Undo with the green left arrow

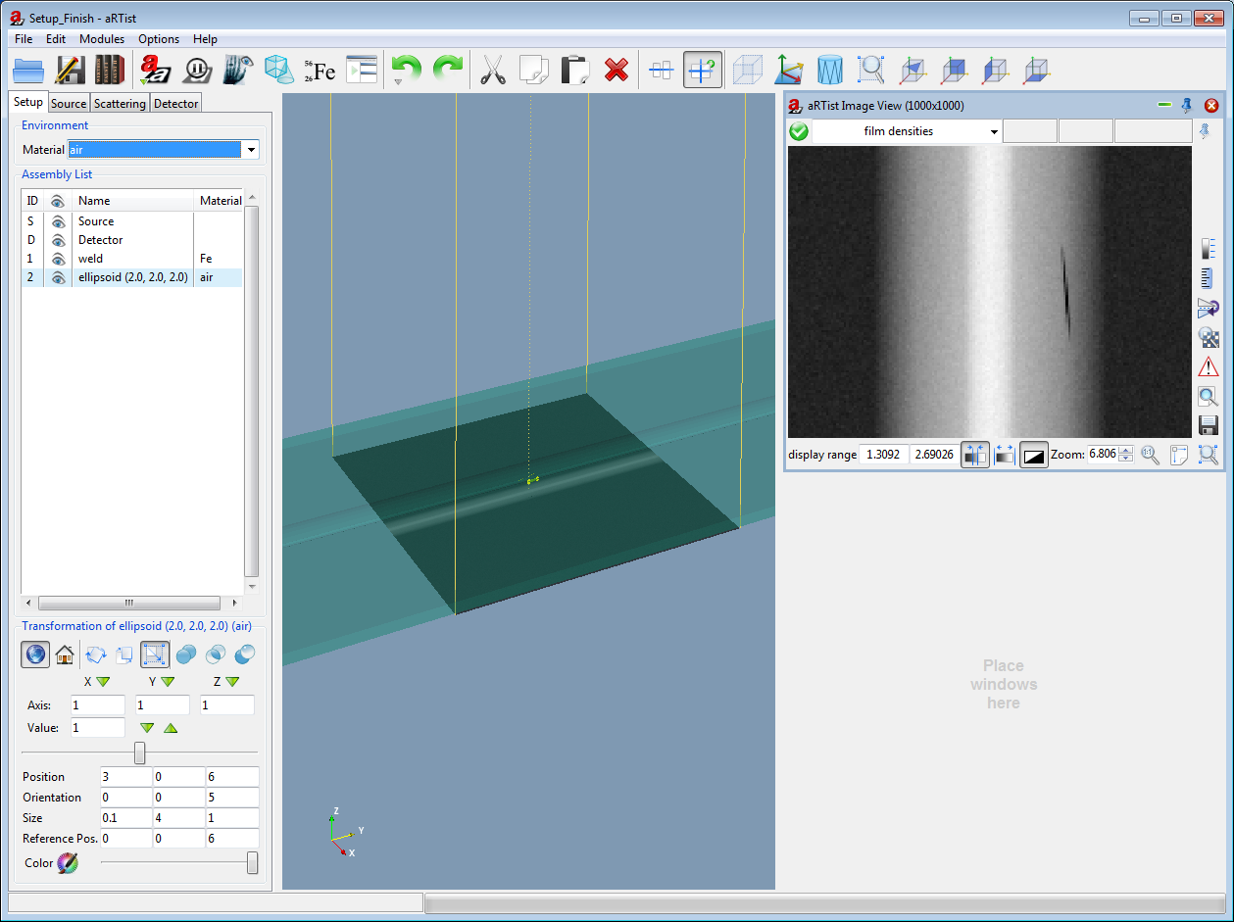(406, 70)
